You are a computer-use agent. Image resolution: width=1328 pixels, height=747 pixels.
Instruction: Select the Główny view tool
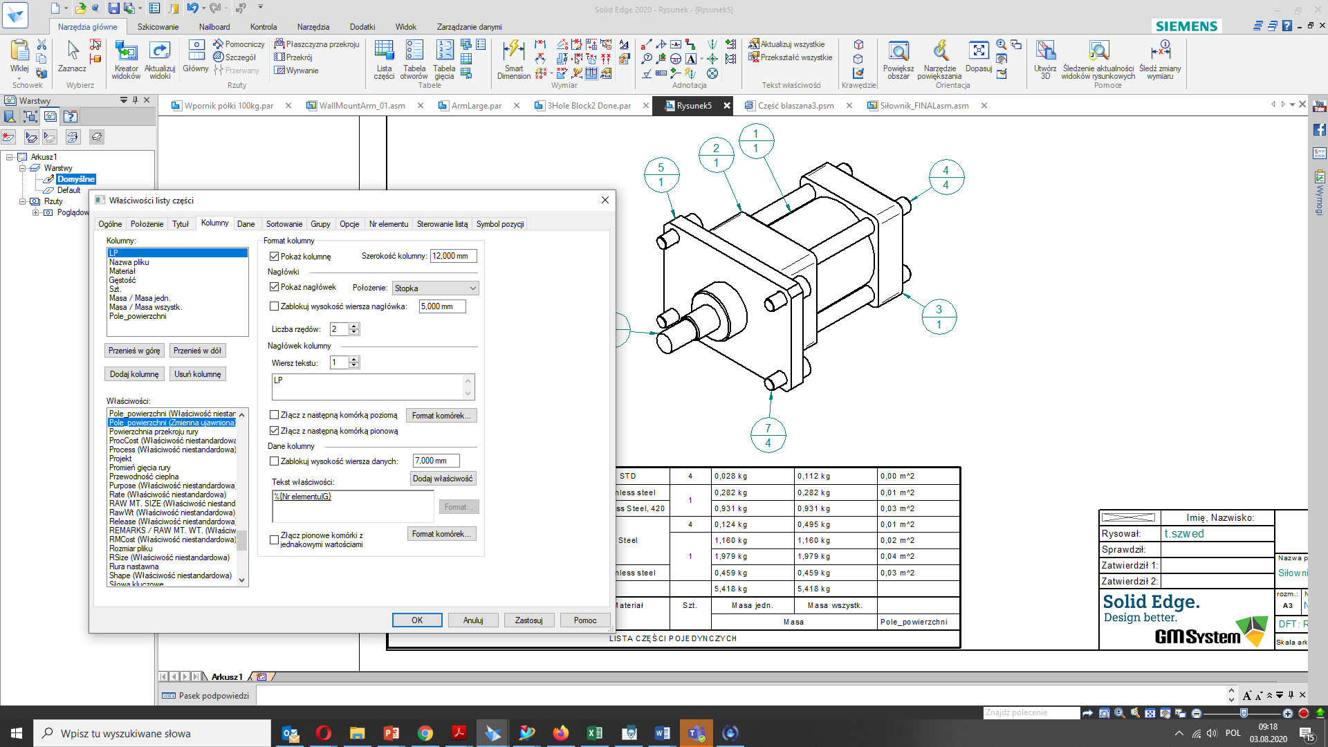[196, 55]
